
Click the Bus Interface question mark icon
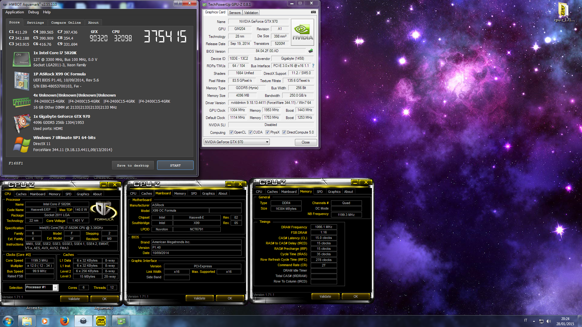(313, 66)
